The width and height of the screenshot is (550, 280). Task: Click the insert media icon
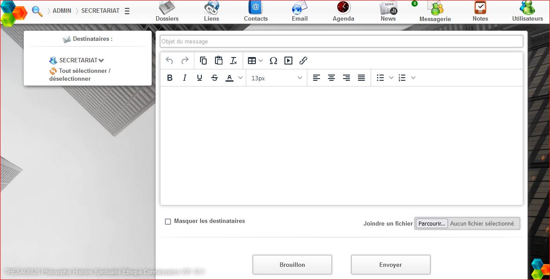click(x=288, y=61)
